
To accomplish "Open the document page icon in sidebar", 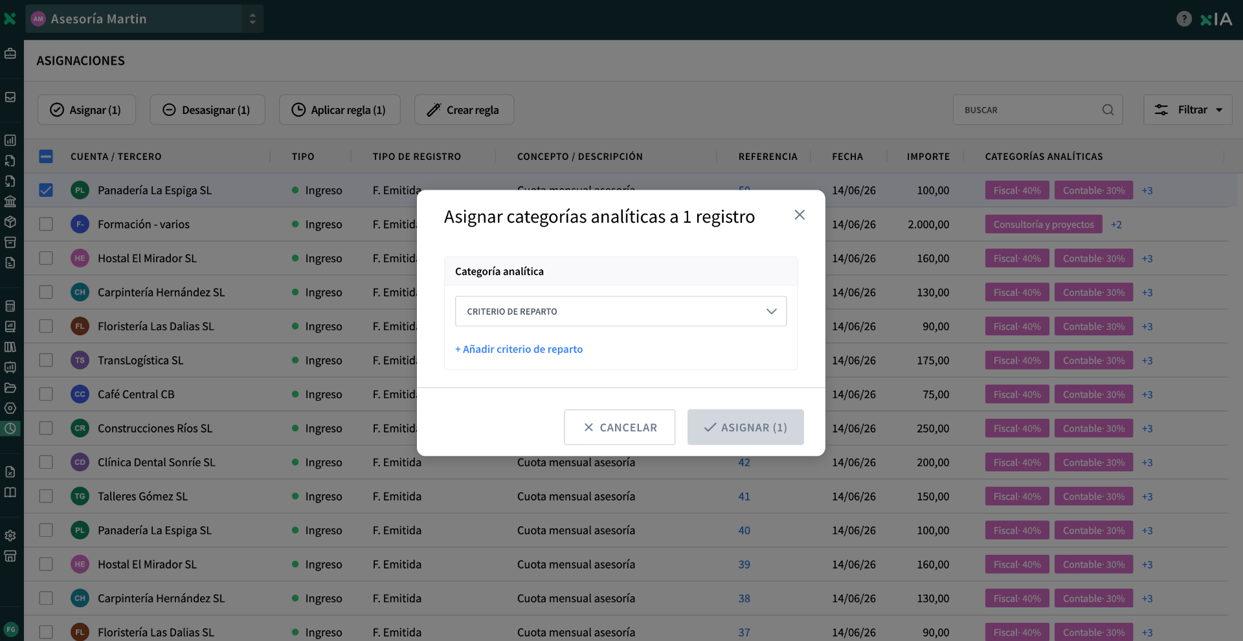I will (10, 263).
